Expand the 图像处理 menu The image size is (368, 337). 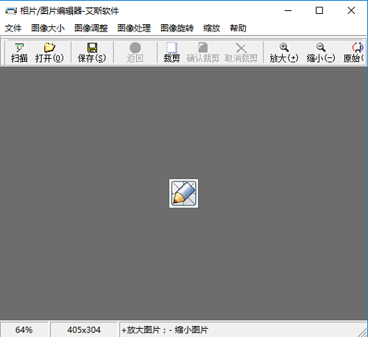[134, 28]
